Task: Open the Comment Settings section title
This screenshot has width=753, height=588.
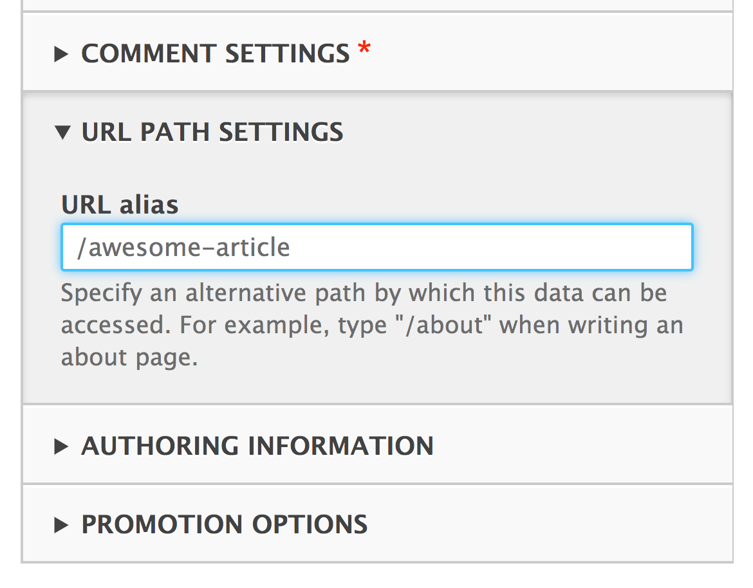Action: pos(215,54)
